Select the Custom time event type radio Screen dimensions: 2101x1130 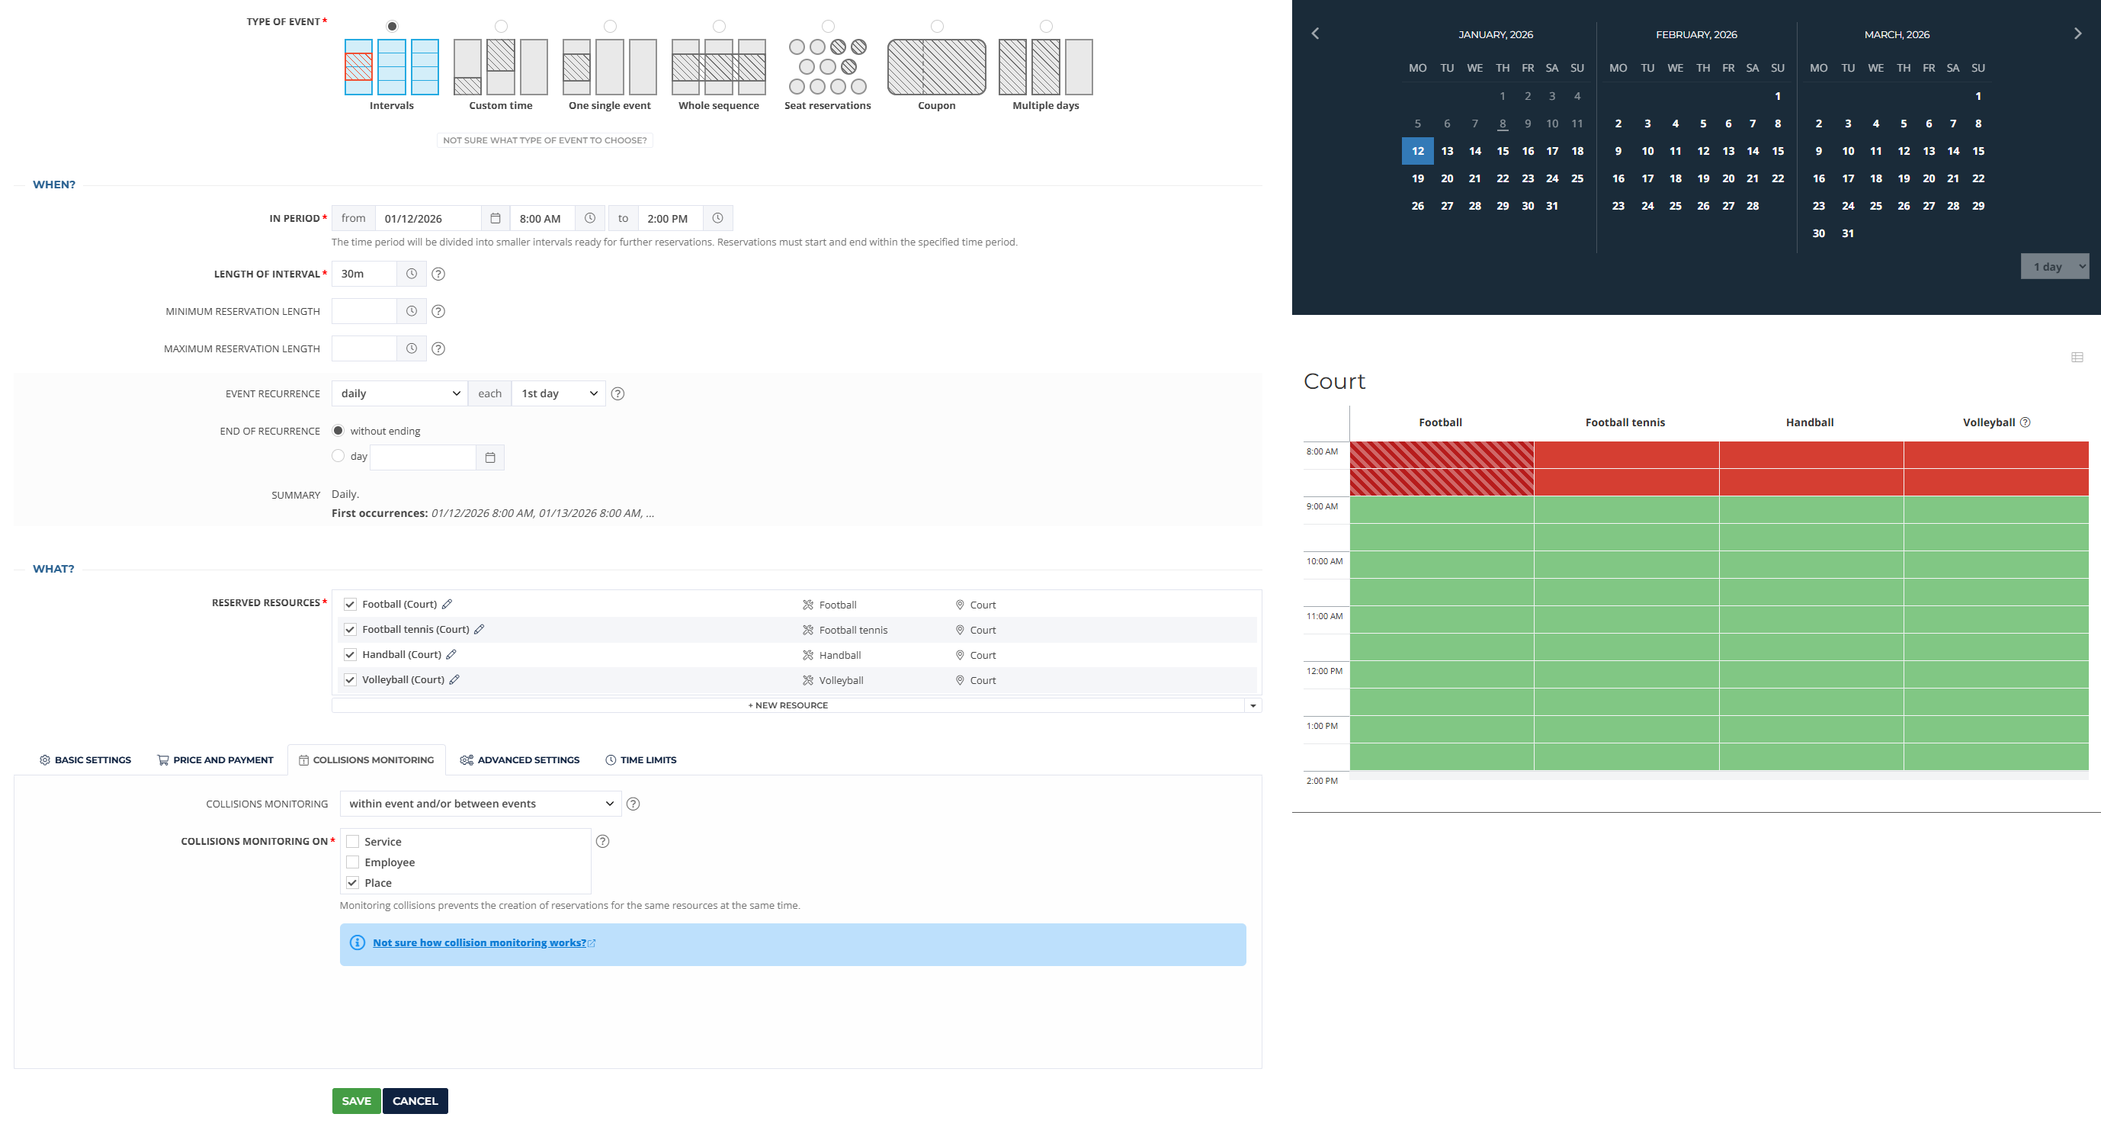point(501,26)
